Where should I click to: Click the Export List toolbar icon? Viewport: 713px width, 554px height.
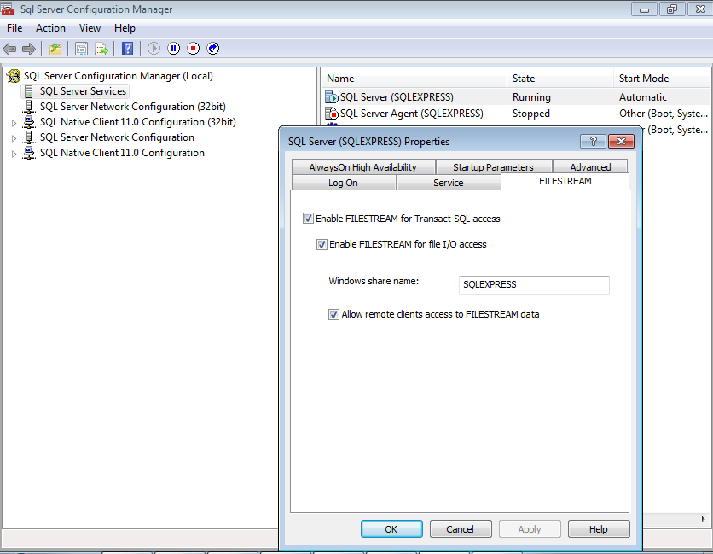101,49
